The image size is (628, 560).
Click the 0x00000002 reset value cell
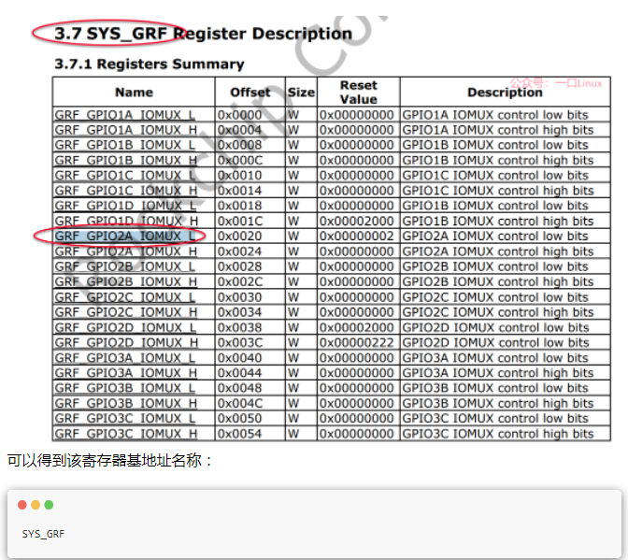tap(357, 237)
